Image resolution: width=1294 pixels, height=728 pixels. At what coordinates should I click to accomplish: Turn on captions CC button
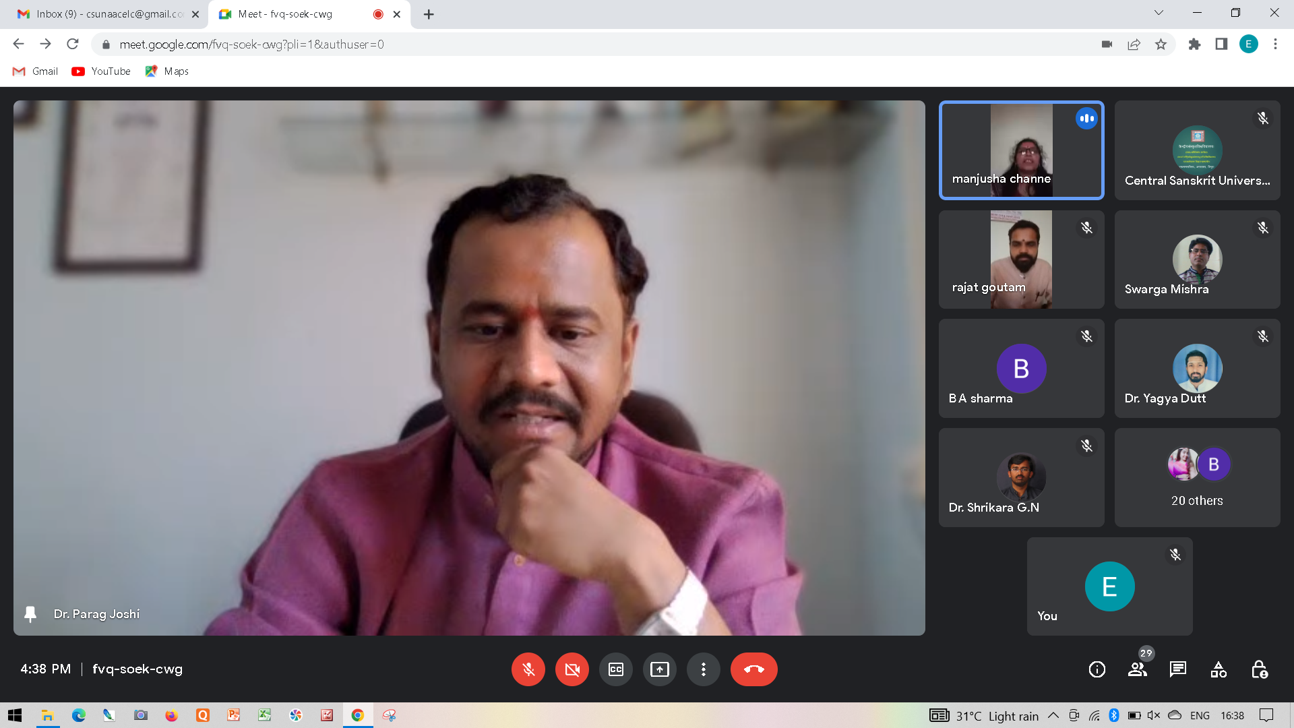[x=615, y=669]
